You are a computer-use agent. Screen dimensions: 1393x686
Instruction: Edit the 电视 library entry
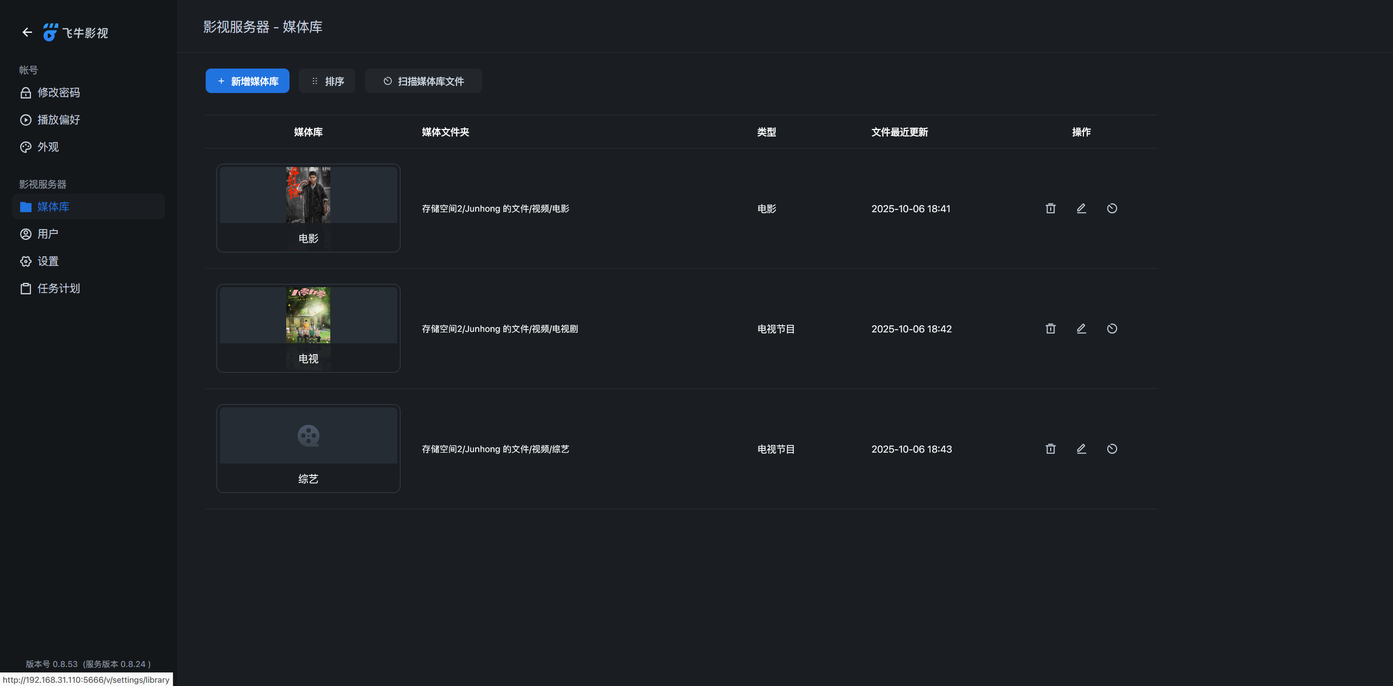(x=1081, y=329)
